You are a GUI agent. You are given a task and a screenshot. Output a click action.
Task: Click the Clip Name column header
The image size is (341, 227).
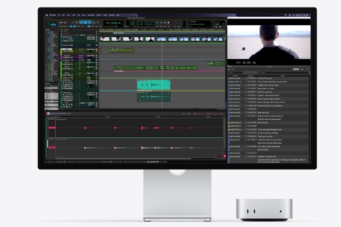235,76
